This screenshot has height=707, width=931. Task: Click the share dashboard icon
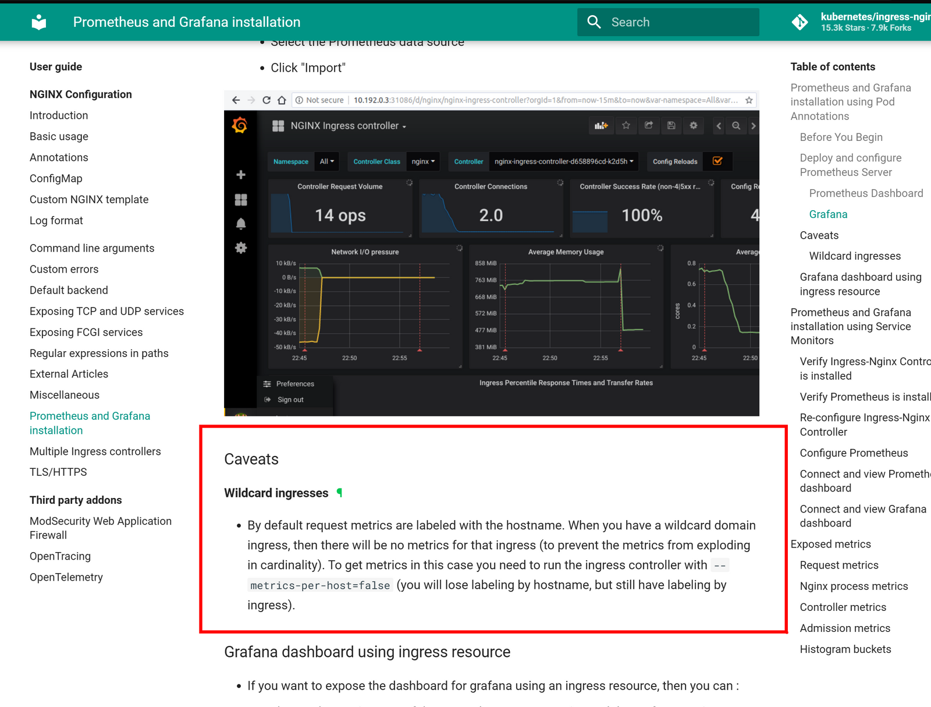[x=649, y=126]
